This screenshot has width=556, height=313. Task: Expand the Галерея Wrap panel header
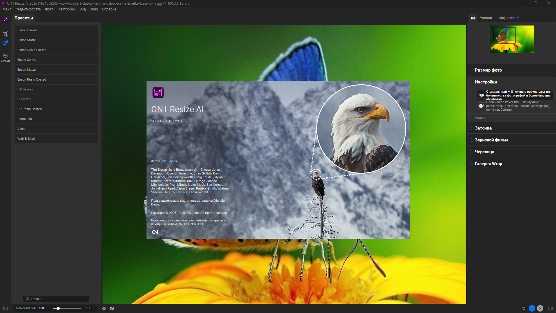[x=489, y=164]
